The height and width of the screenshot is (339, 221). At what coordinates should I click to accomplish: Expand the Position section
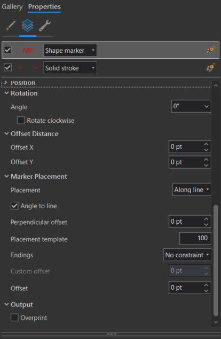(6, 83)
